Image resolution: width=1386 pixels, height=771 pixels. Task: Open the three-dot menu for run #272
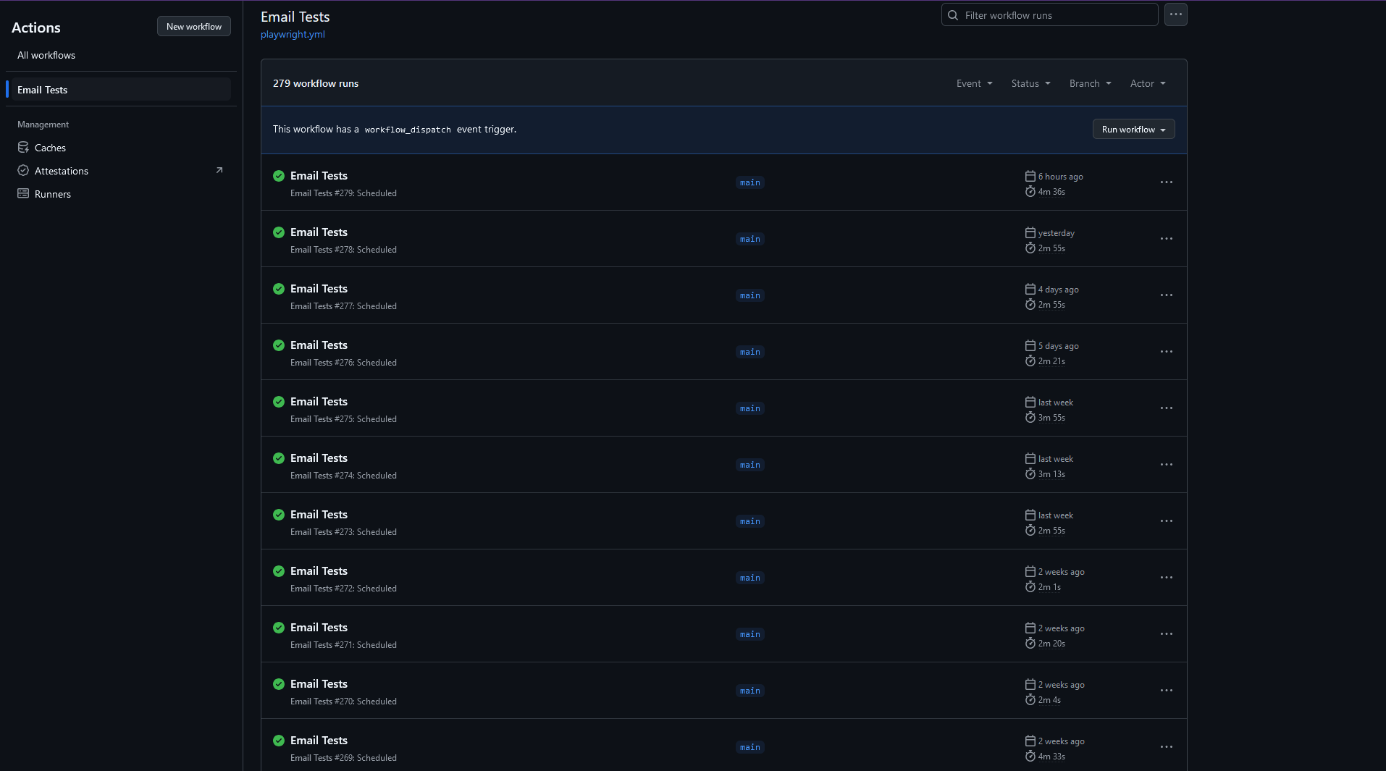(1166, 578)
